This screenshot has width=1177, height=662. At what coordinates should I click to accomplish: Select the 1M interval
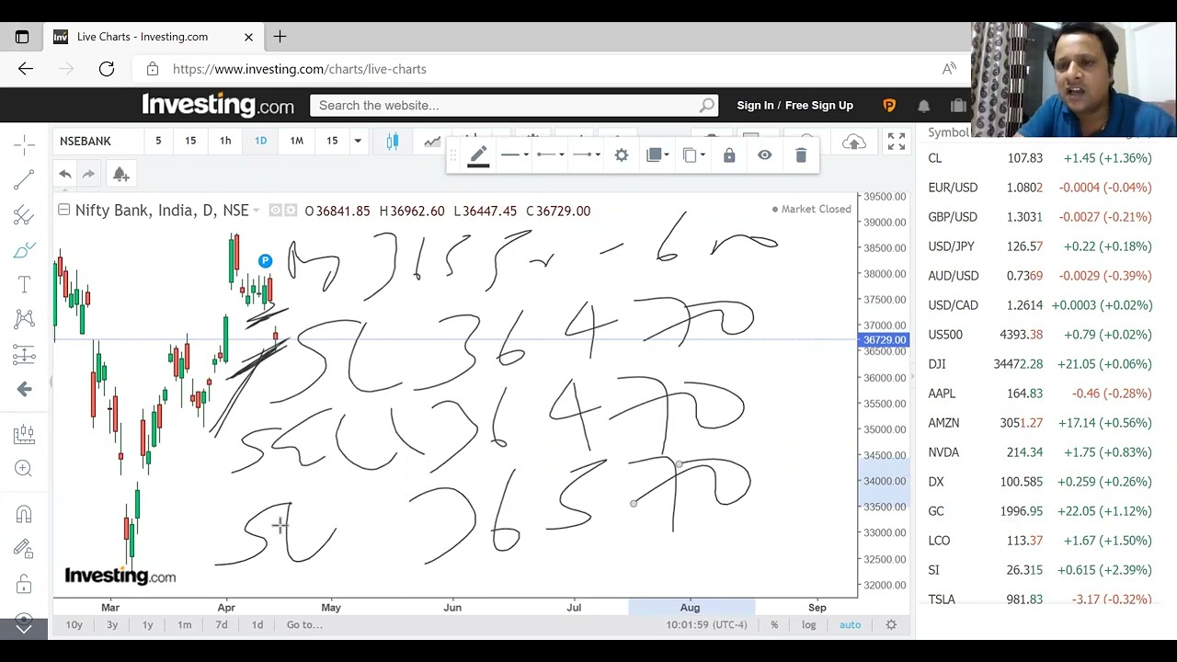coord(296,141)
